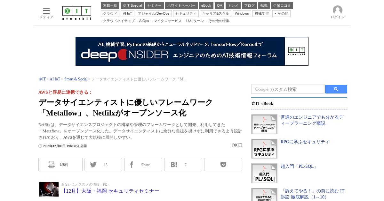Open 【12月】大阪・福岡 セキュリティセミナー link
The height and width of the screenshot is (201, 384).
coord(110,191)
